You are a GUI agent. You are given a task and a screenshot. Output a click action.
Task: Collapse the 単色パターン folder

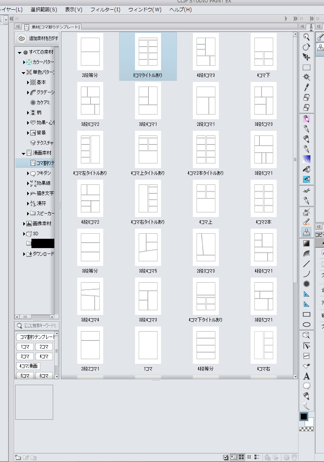pyautogui.click(x=24, y=73)
